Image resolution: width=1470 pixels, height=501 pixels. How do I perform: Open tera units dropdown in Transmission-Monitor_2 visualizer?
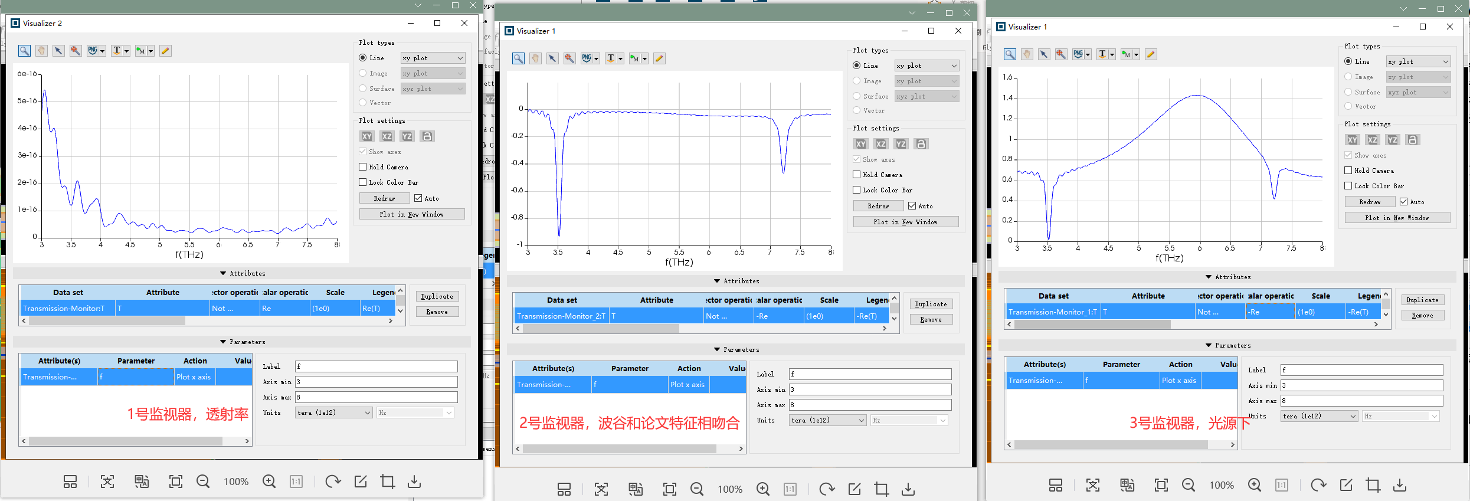pyautogui.click(x=828, y=420)
